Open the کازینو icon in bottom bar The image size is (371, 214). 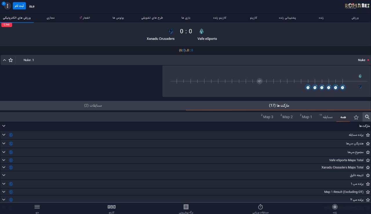111,207
